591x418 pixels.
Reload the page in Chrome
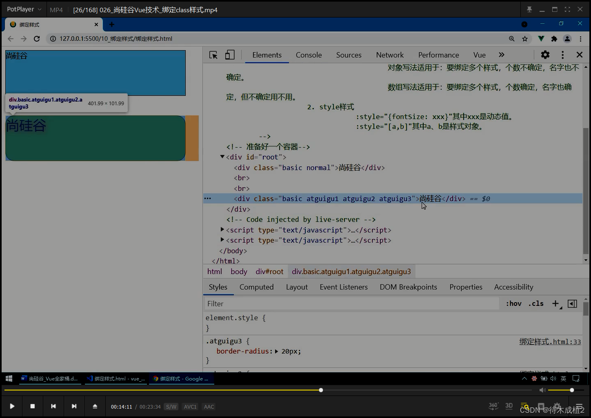coord(37,39)
